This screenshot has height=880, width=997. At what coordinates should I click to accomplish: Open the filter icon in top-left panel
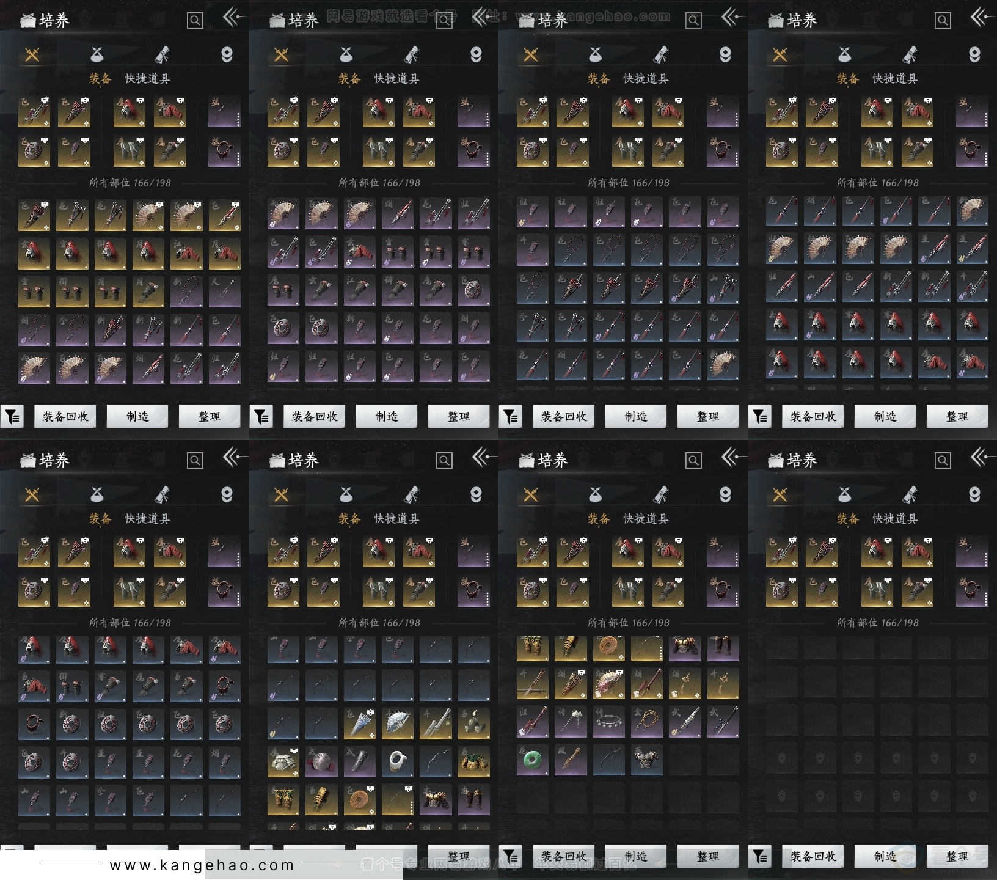point(12,417)
